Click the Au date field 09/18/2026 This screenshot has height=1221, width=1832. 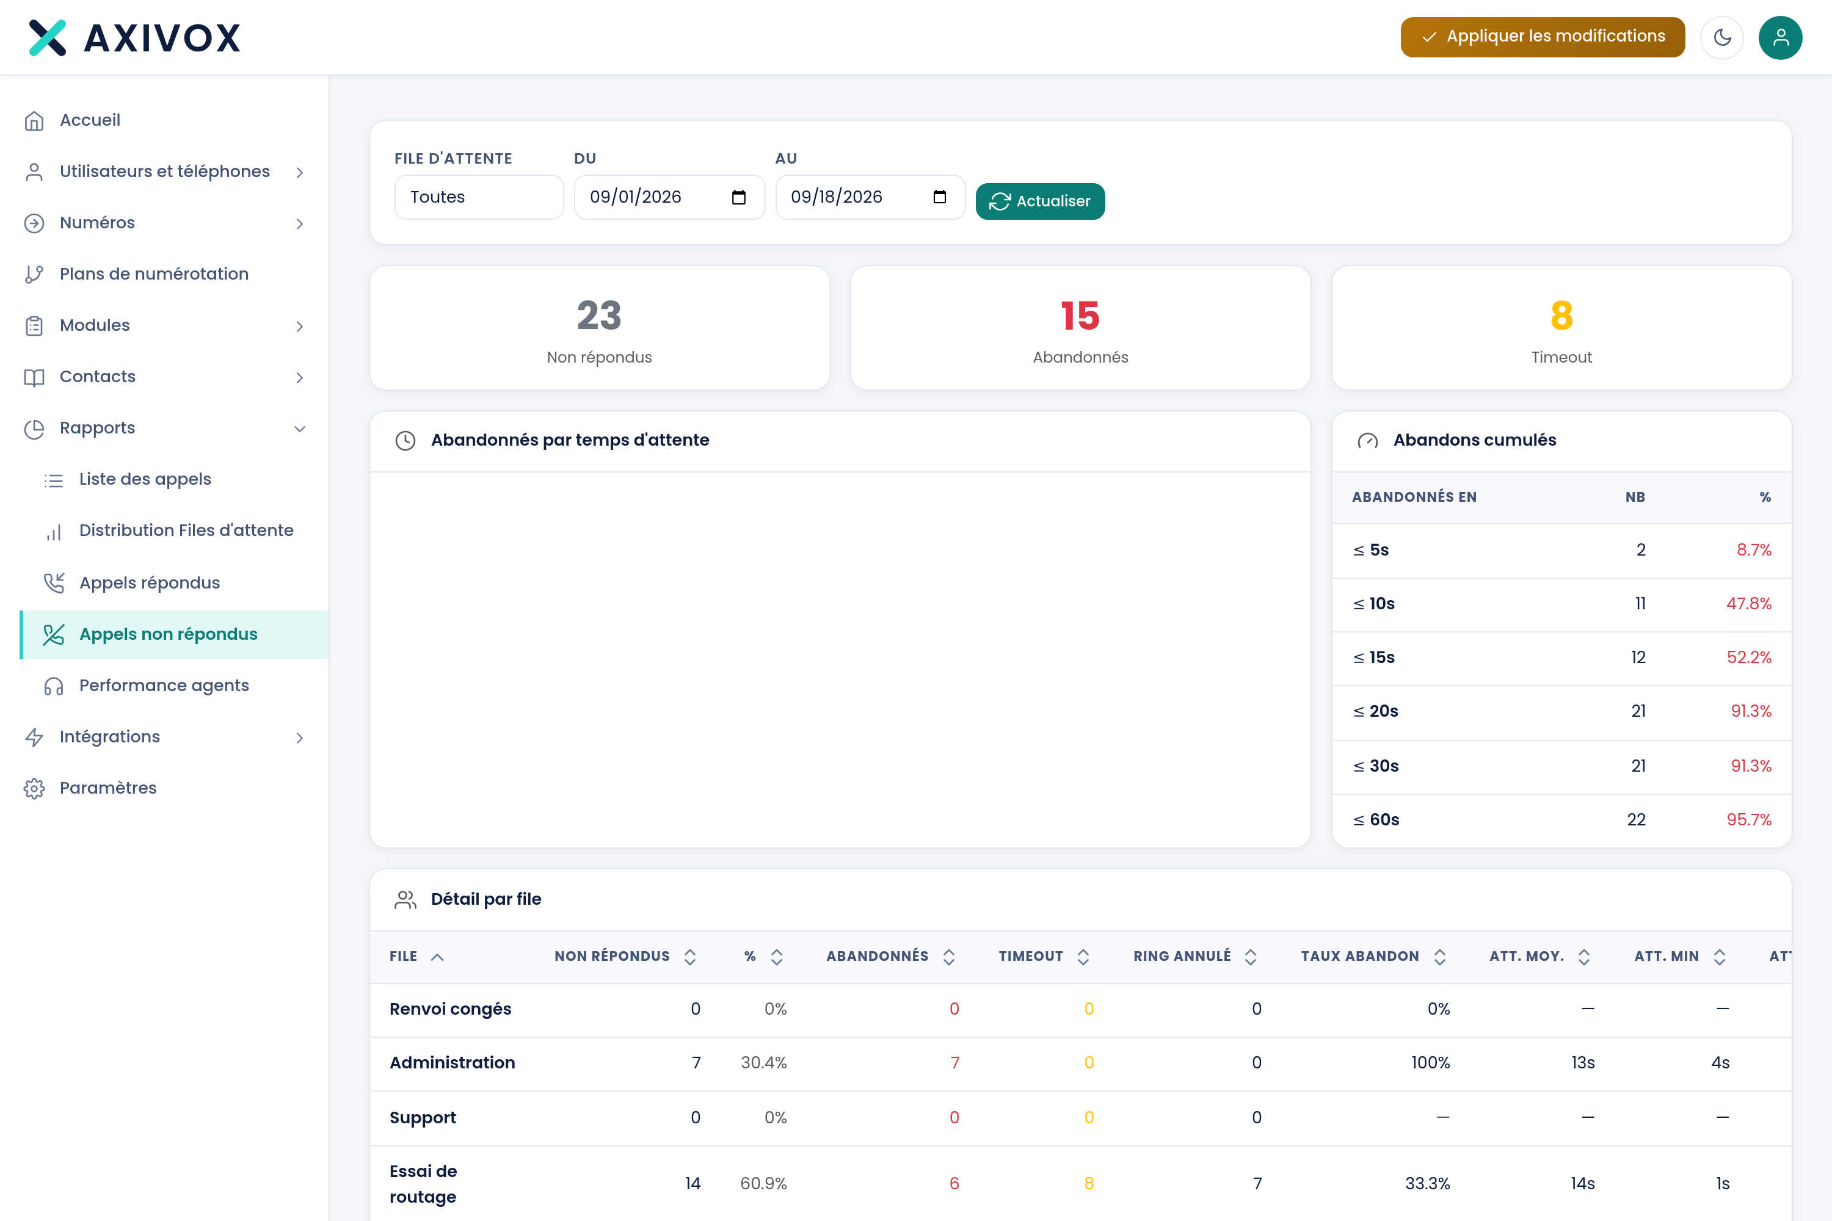[870, 197]
